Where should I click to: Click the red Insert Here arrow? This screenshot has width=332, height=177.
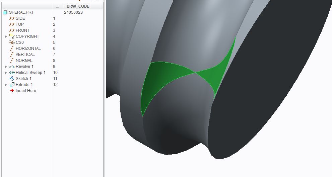click(x=12, y=91)
